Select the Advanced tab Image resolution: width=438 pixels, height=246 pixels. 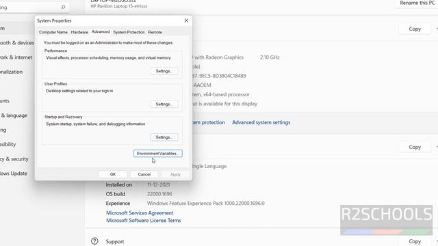[101, 32]
